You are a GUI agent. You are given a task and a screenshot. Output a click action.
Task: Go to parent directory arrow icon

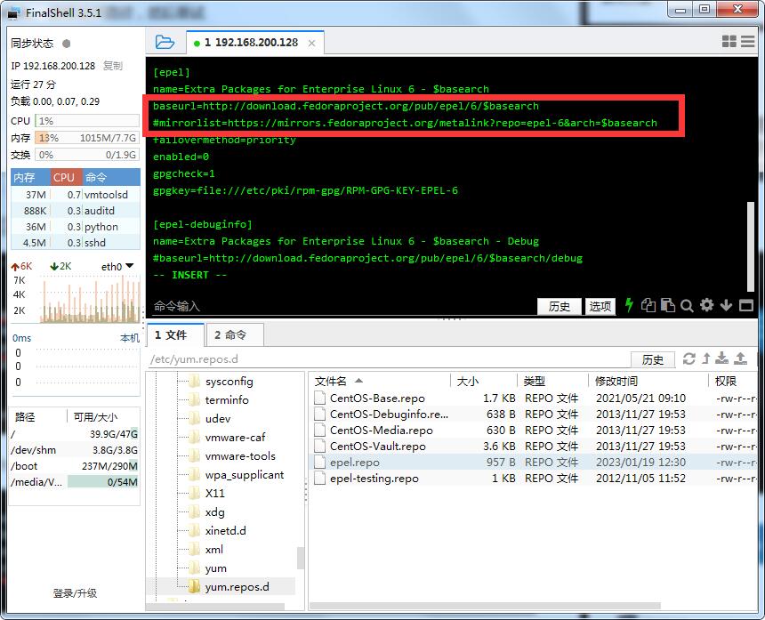pos(706,358)
